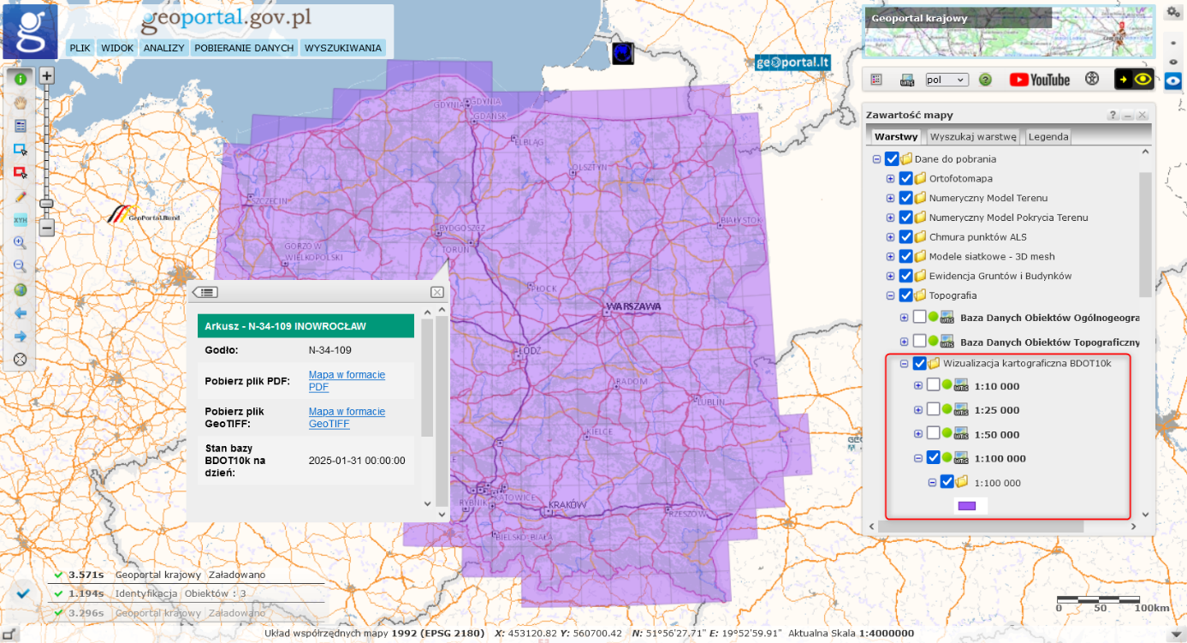Click the YouTube icon
Screen dimensions: 1187x643
tap(1039, 80)
